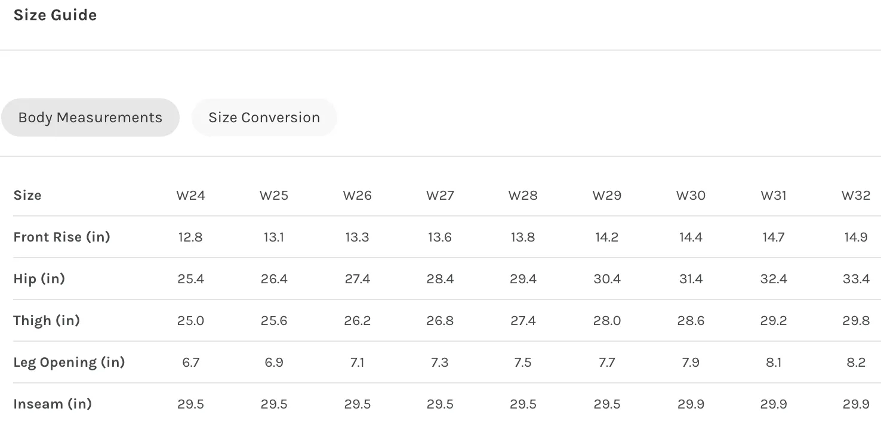Click the Leg Opening (in) row label

coord(69,362)
